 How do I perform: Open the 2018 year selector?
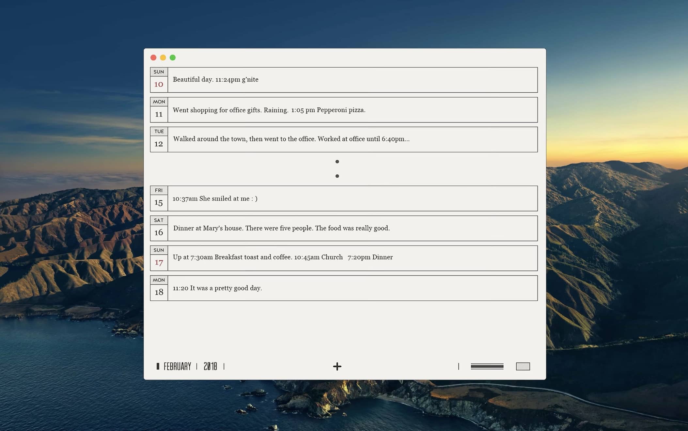pyautogui.click(x=210, y=366)
